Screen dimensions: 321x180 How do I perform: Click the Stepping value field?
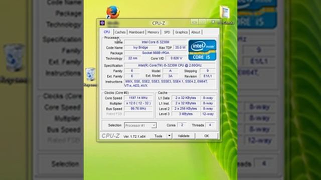pos(207,71)
